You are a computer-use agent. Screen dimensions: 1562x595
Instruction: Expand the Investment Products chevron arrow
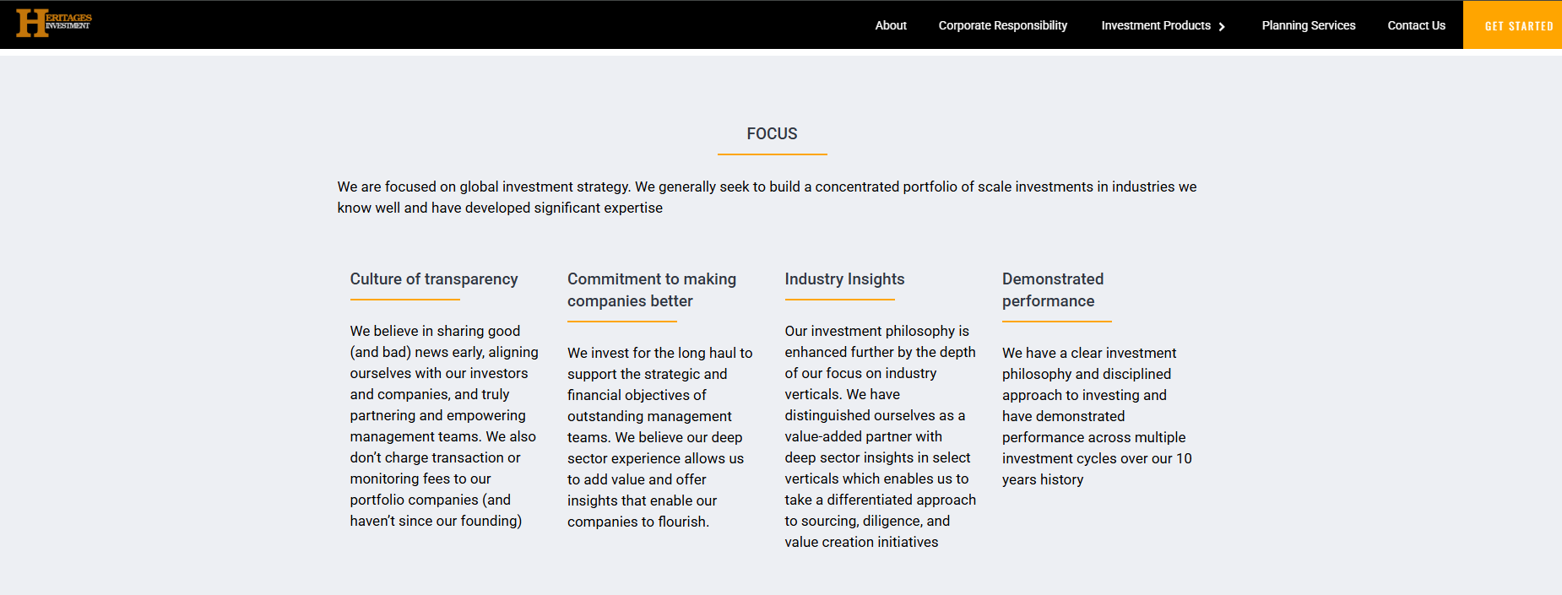(1222, 27)
